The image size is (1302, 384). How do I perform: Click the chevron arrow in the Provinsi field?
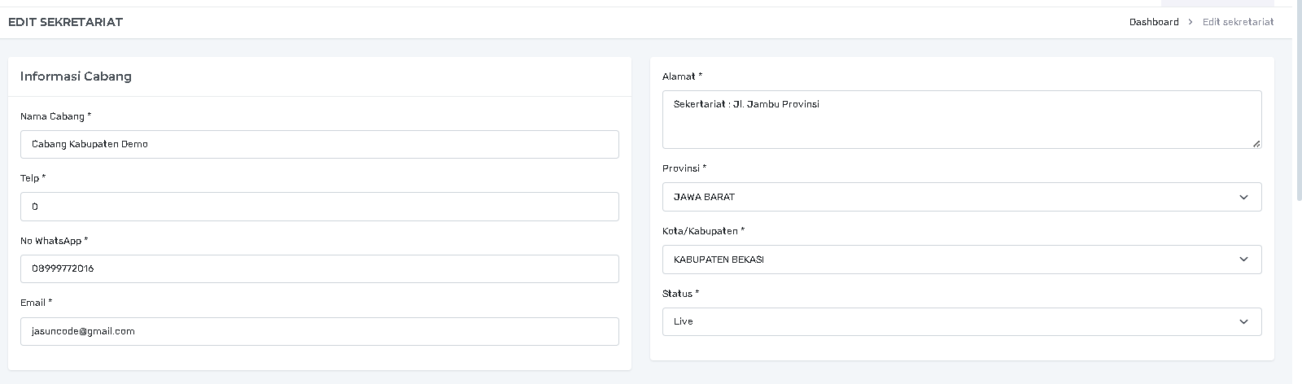(x=1243, y=197)
